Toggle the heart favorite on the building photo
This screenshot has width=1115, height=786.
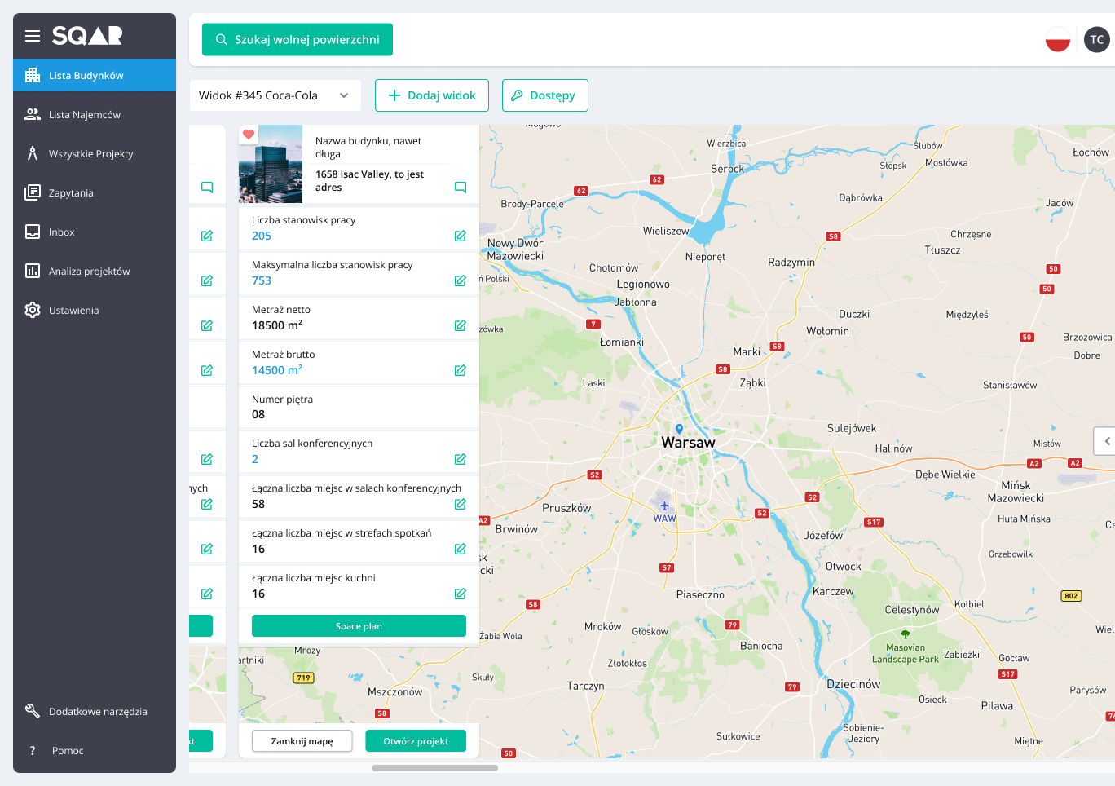pos(249,135)
